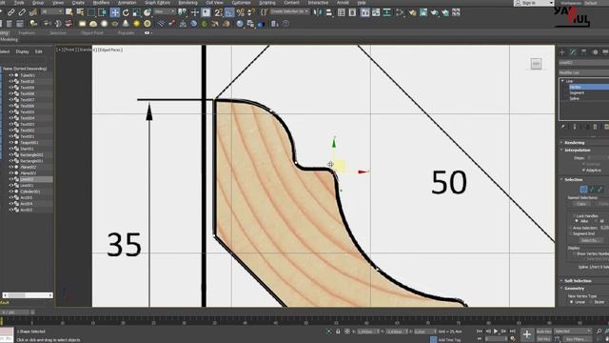Viewport: 609px width, 343px height.
Task: Select the All radio button
Action: (x=597, y=221)
